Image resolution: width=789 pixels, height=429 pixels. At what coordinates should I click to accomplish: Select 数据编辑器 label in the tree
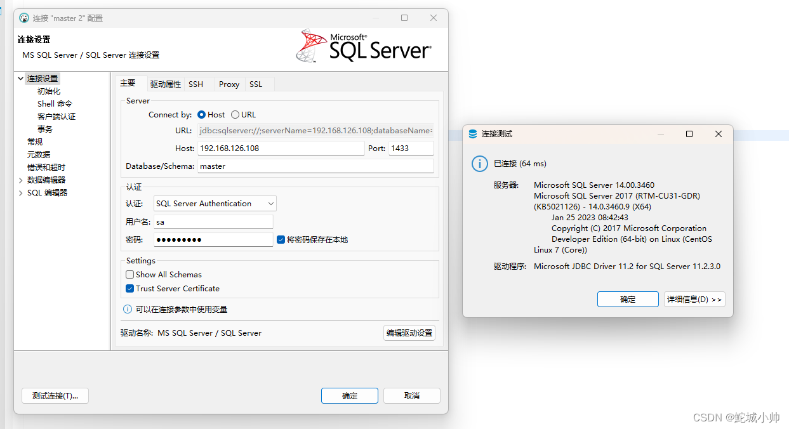46,180
